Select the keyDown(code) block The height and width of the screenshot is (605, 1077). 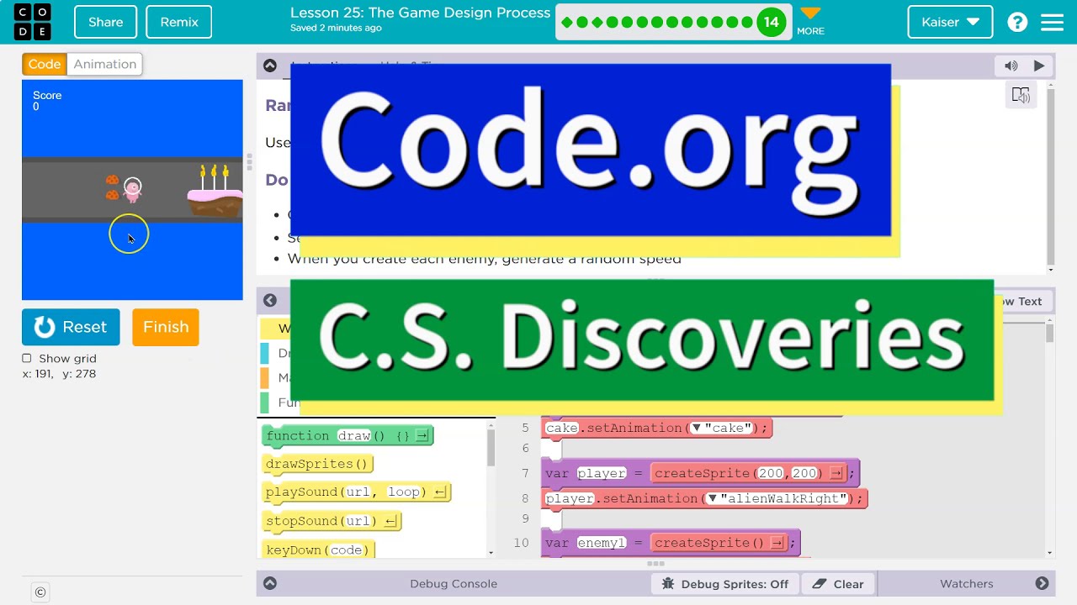(x=318, y=550)
